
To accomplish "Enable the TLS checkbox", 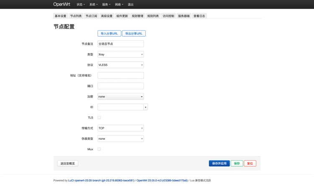I will point(99,118).
